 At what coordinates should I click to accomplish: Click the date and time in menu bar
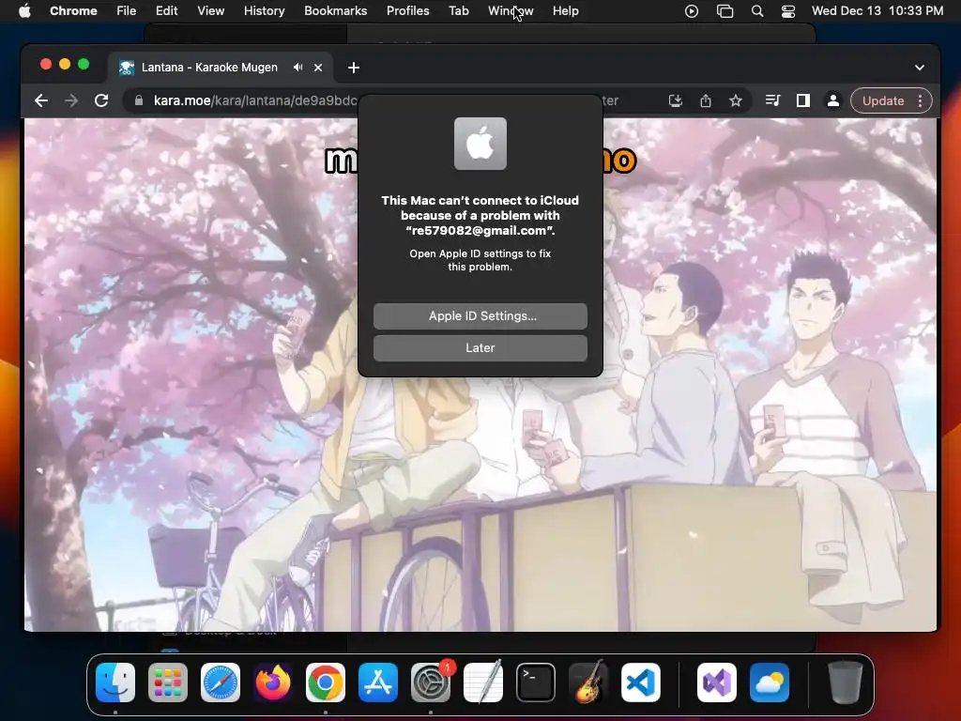[877, 11]
